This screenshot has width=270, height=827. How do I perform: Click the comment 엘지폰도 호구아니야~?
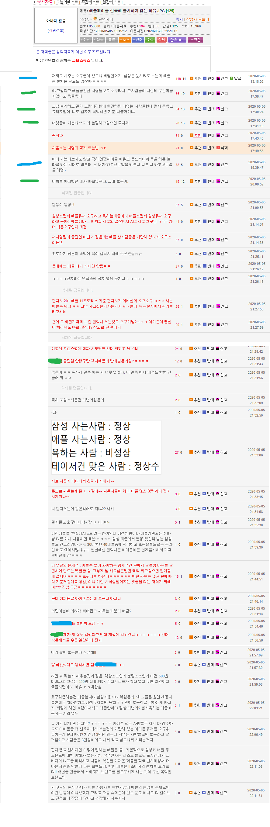(80, 522)
